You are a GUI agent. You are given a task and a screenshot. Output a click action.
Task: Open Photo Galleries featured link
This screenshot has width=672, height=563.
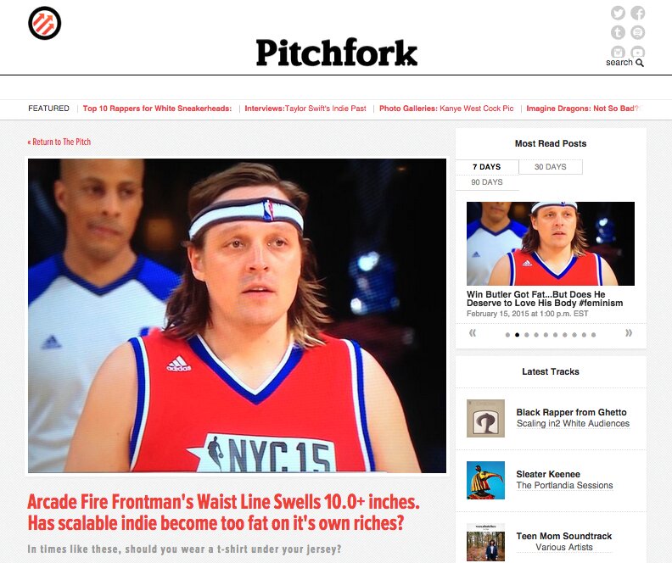pos(446,109)
